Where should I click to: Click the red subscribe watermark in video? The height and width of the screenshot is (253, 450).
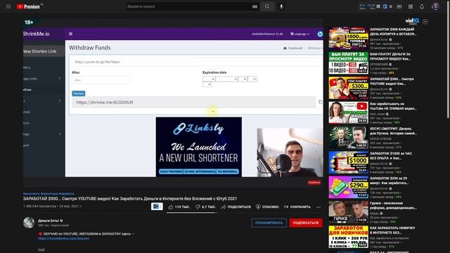point(314,183)
